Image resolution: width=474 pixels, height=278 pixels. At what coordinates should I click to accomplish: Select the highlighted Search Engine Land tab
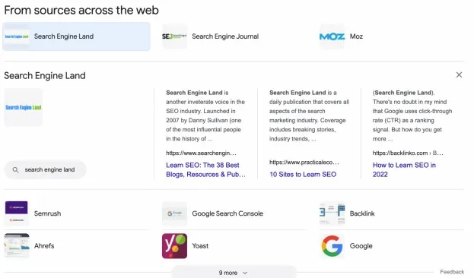click(77, 36)
